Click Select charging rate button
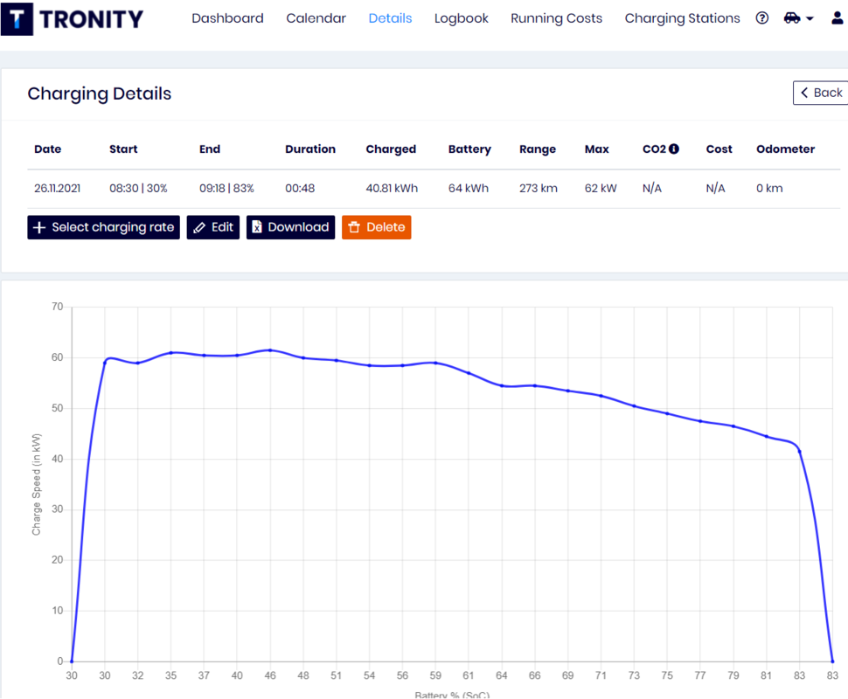The height and width of the screenshot is (699, 848). coord(103,227)
